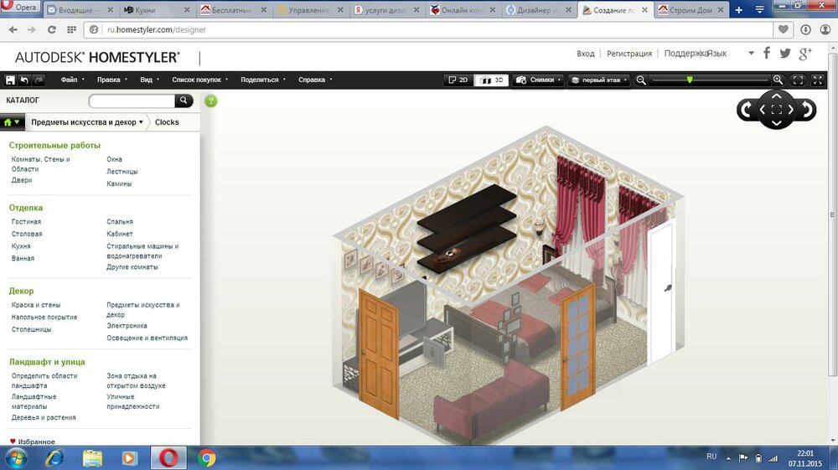Click the Регистрация link

coord(628,54)
